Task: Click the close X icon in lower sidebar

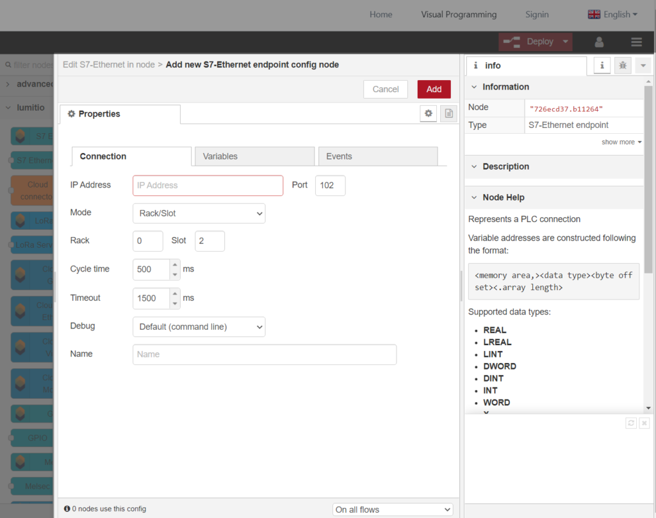Action: click(644, 423)
